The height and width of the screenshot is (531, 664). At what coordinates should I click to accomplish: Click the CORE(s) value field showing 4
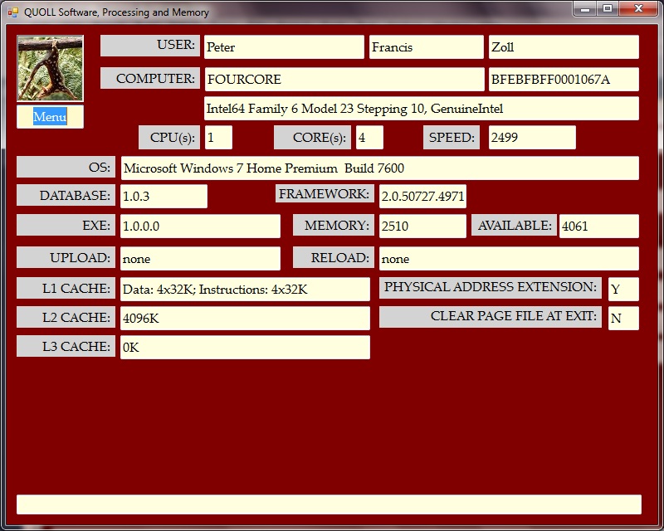pos(369,138)
